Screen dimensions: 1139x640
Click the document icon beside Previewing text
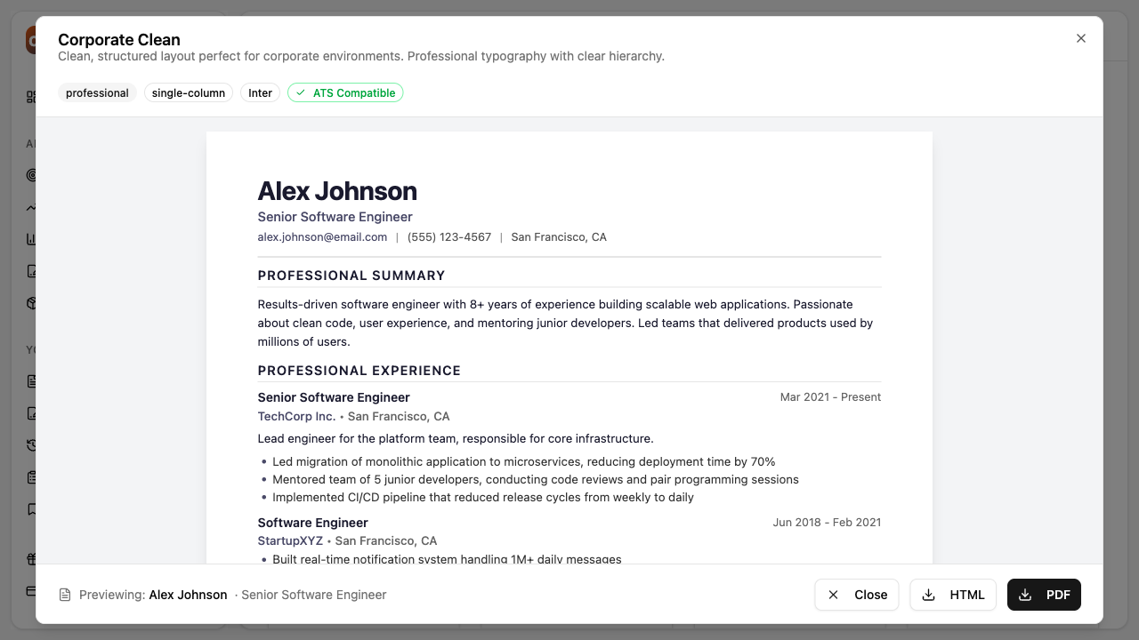63,594
